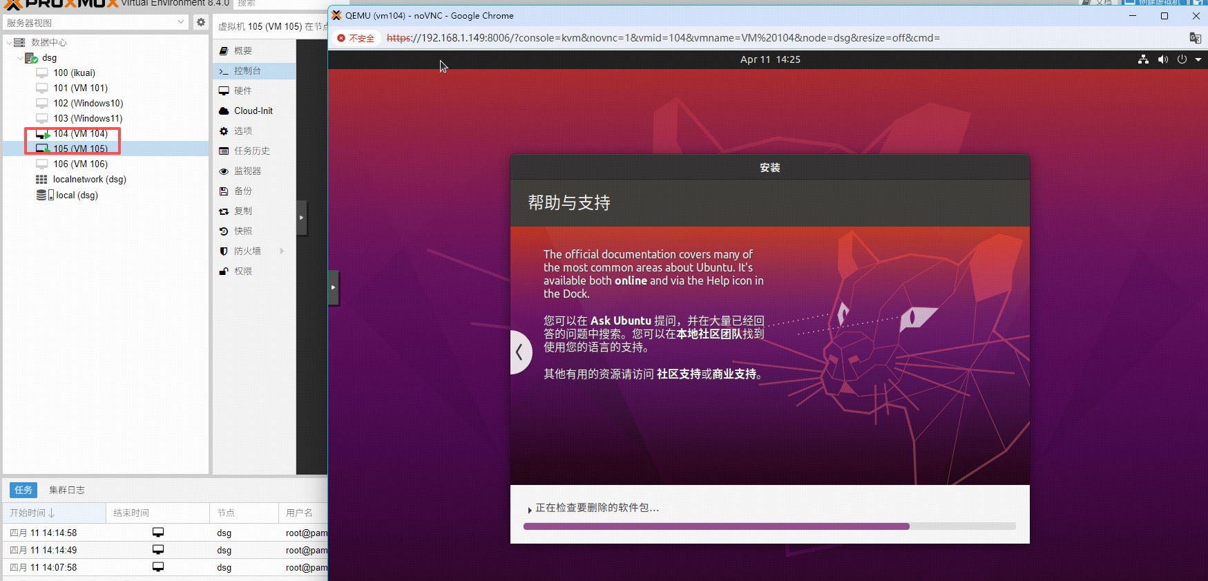Select 102 (Windows10) in the tree
This screenshot has width=1208, height=581.
click(x=88, y=104)
